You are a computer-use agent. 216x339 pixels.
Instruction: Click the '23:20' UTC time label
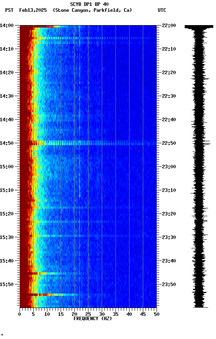click(x=169, y=214)
